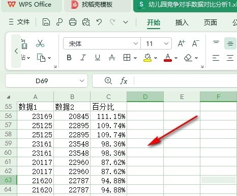Click the Clear eraser icon
The image size is (237, 196).
coord(188,58)
